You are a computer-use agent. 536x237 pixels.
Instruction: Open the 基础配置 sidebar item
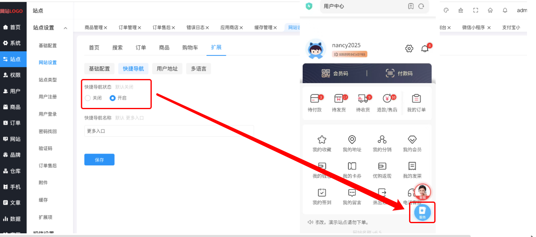click(48, 46)
